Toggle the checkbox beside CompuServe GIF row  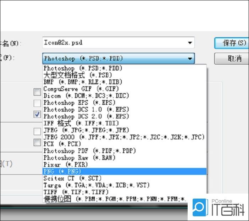(37, 92)
